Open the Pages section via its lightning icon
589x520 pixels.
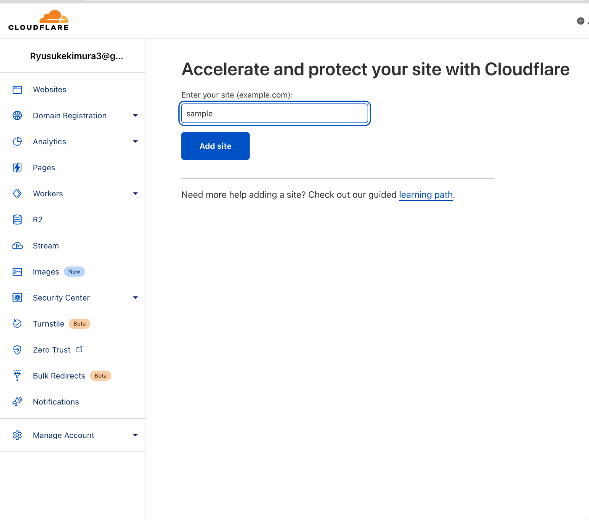pos(17,167)
